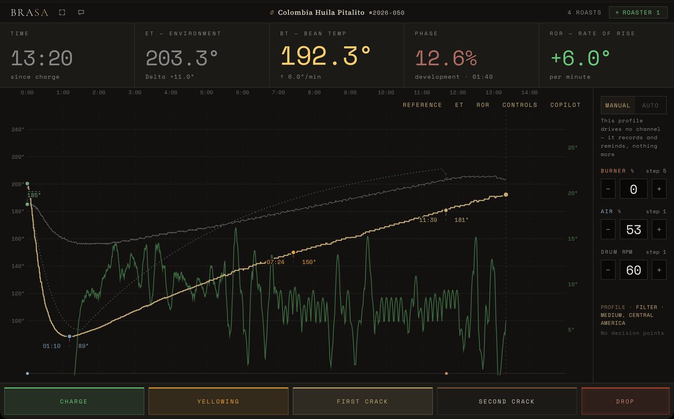Click the current bean temp endpoint dot

506,195
